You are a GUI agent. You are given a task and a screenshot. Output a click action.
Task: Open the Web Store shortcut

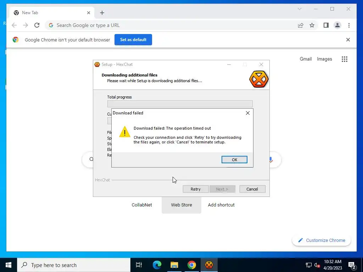[x=181, y=205]
